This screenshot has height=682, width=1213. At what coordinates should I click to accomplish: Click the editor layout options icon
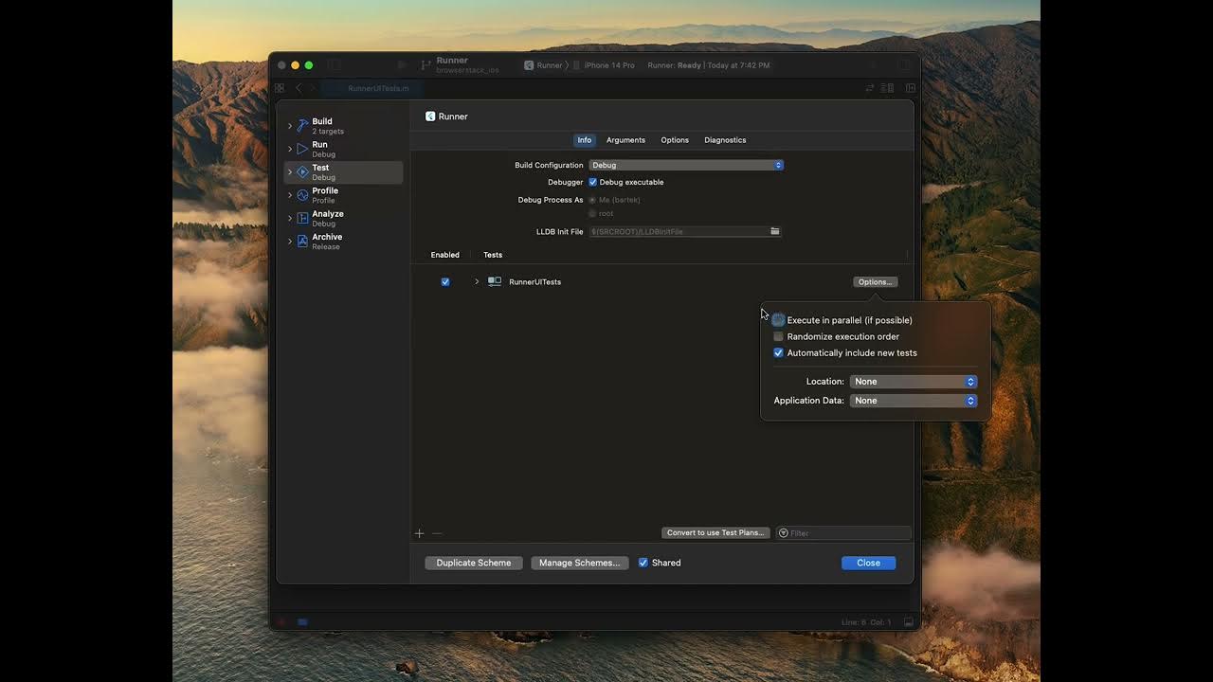(888, 88)
